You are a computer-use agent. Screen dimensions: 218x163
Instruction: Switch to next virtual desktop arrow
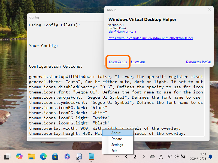[x=144, y=157]
